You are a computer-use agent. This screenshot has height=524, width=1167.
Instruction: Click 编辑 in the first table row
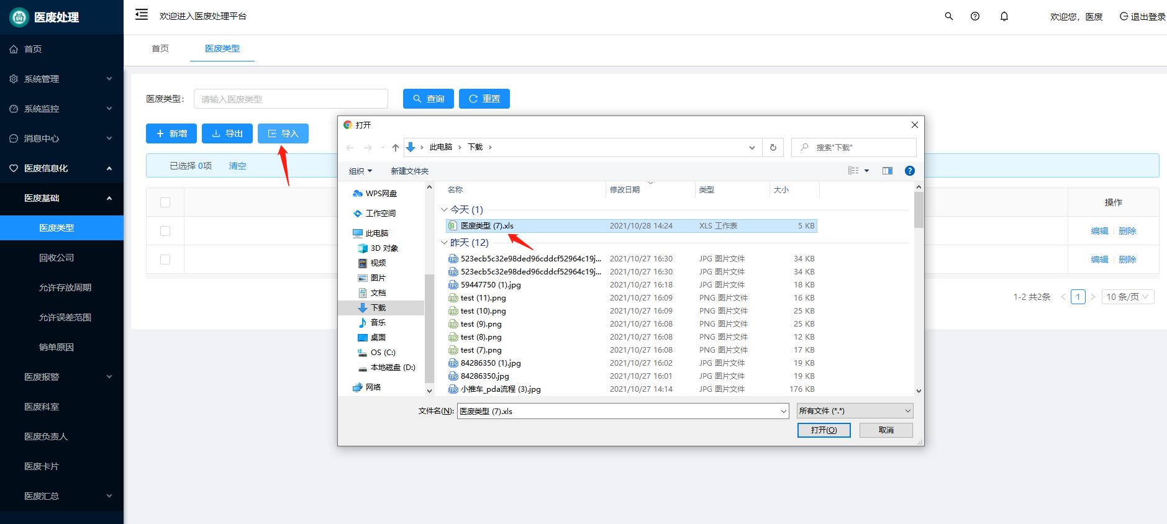click(1099, 231)
